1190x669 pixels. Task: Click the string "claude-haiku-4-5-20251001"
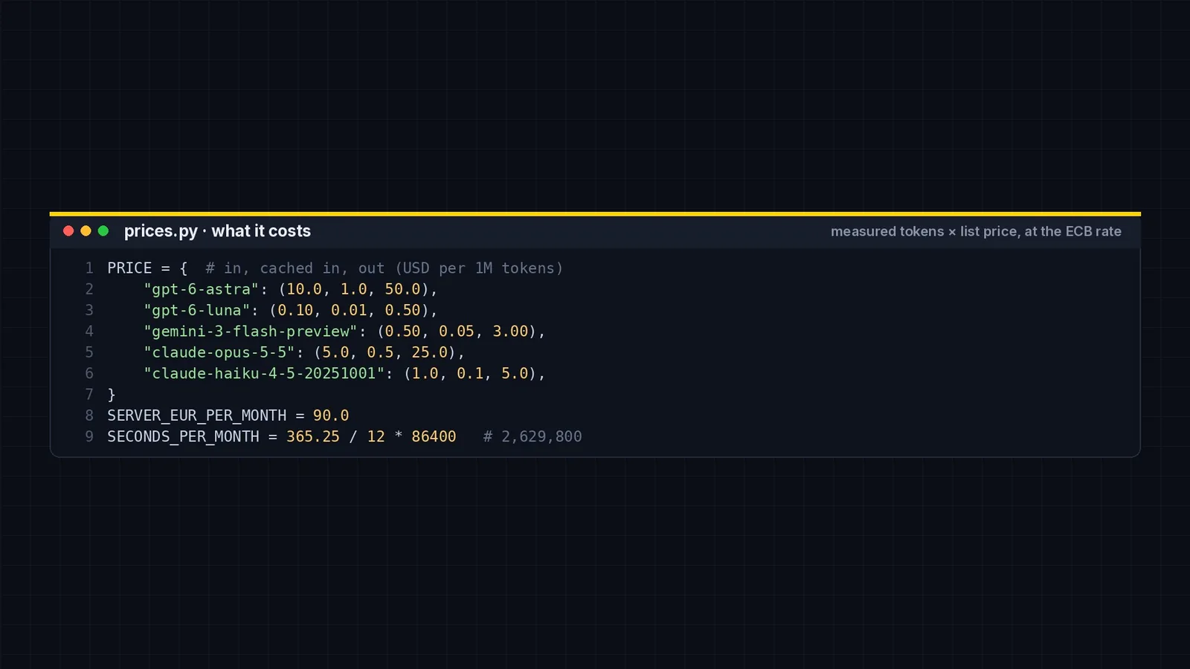tap(264, 373)
